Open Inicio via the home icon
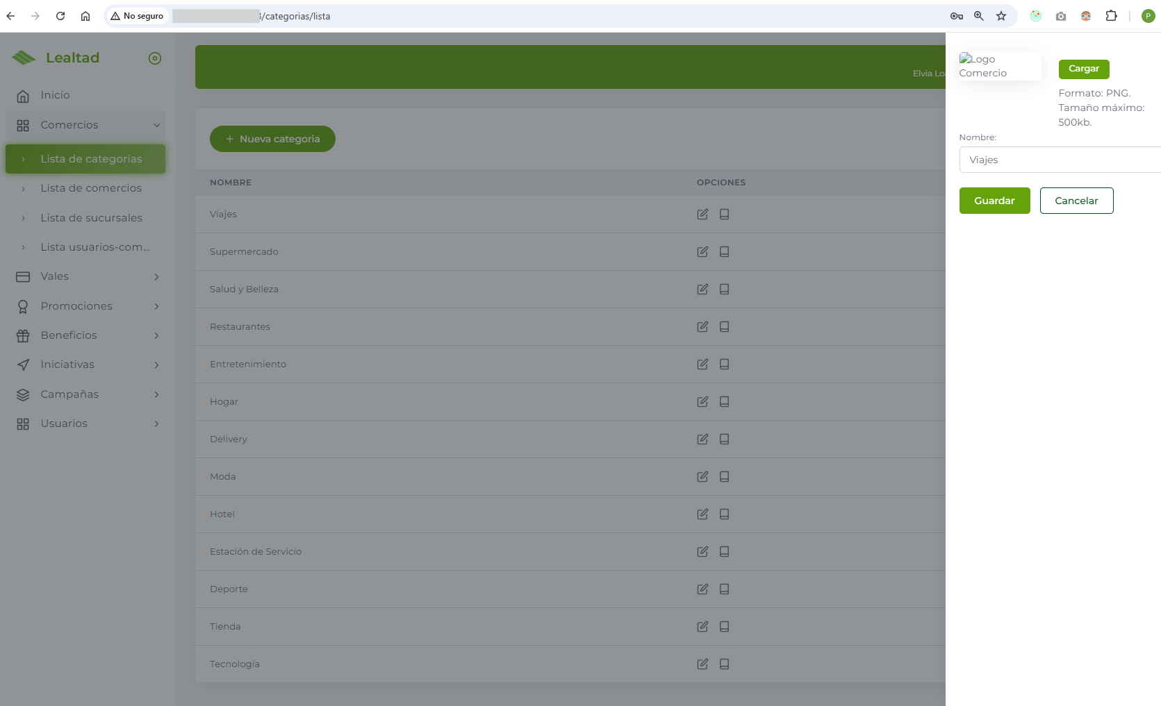Viewport: 1161px width, 706px height. click(x=23, y=94)
